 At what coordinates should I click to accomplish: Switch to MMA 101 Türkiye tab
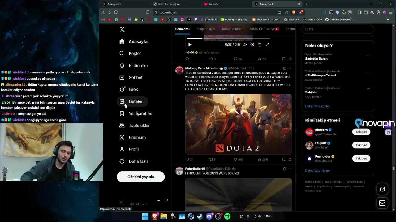click(x=265, y=29)
